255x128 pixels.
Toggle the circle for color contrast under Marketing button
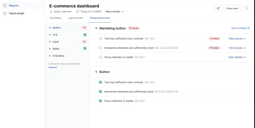100,39
